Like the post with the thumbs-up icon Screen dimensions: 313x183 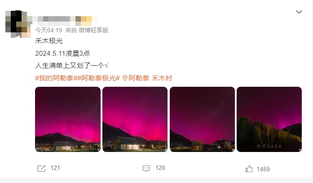click(x=249, y=169)
